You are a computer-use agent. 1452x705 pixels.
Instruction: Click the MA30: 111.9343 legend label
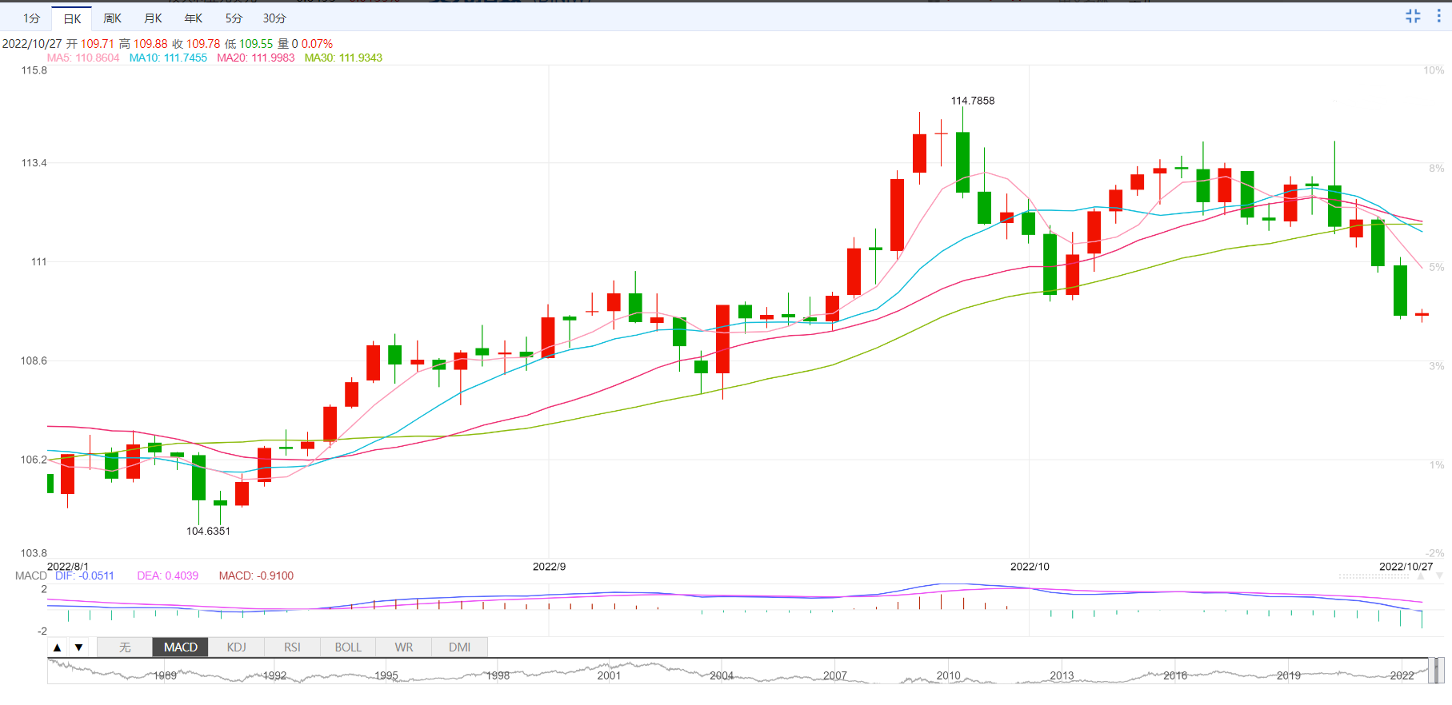[x=343, y=58]
